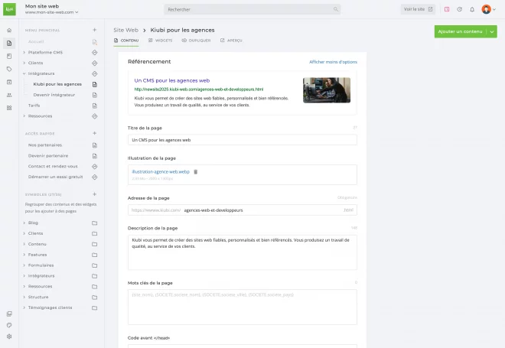505x348 pixels.
Task: Click the history clock icon in top bar
Action: 460,9
